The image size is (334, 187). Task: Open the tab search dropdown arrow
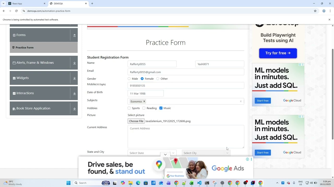(x=3, y=3)
